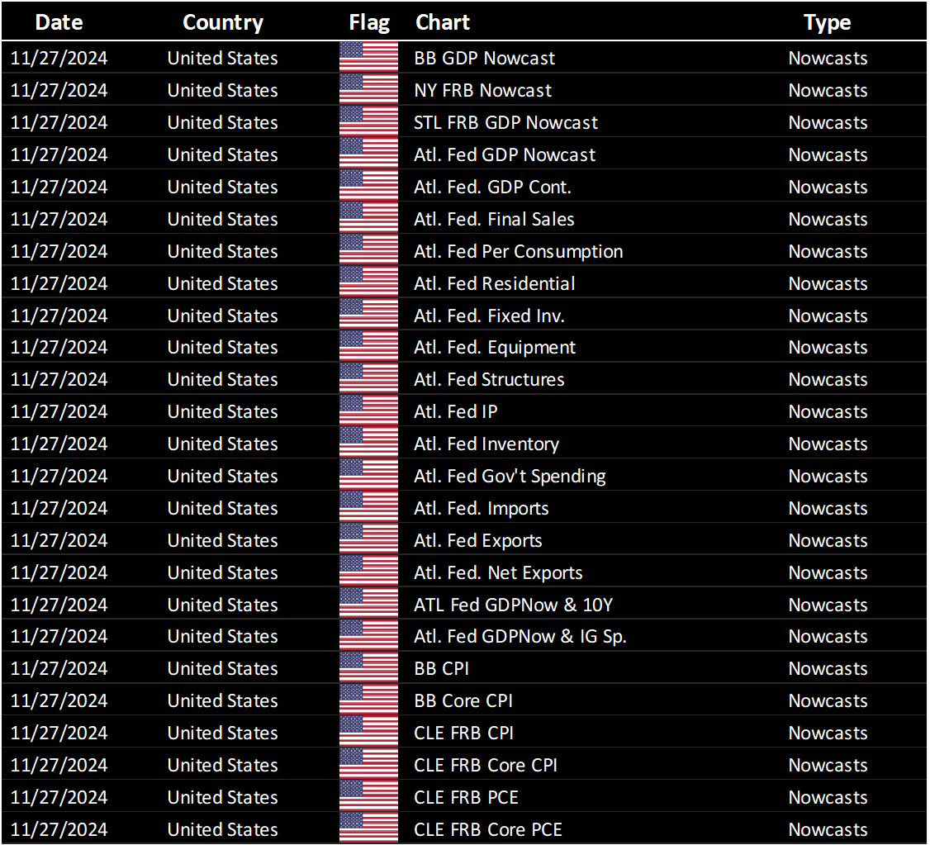Open the CLE FRB CPI chart entry
Screen dimensions: 930x845
463,733
